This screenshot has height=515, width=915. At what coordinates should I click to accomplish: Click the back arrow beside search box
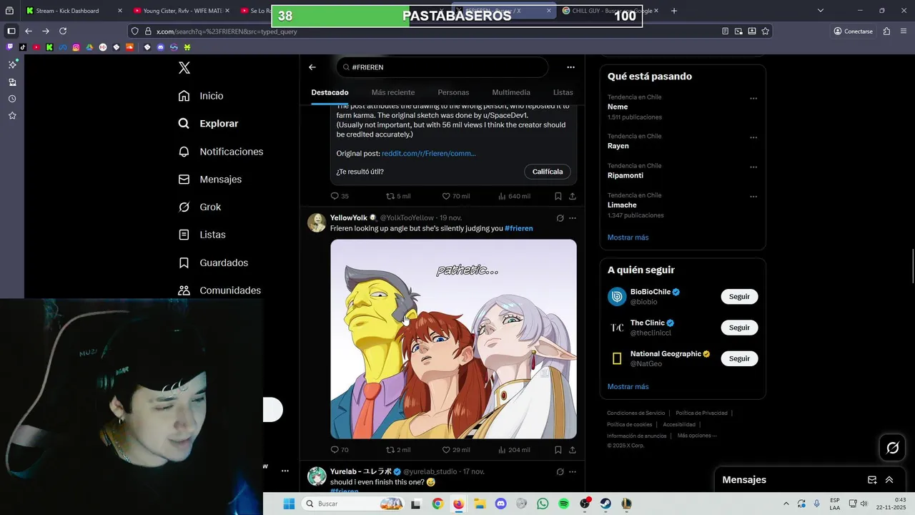click(x=312, y=67)
